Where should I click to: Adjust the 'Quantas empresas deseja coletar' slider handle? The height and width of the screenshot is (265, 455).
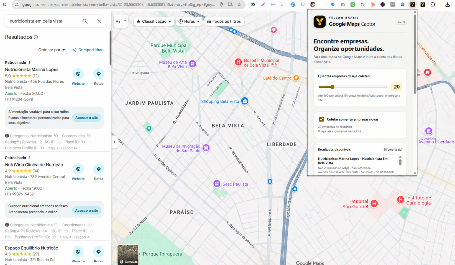(x=332, y=87)
